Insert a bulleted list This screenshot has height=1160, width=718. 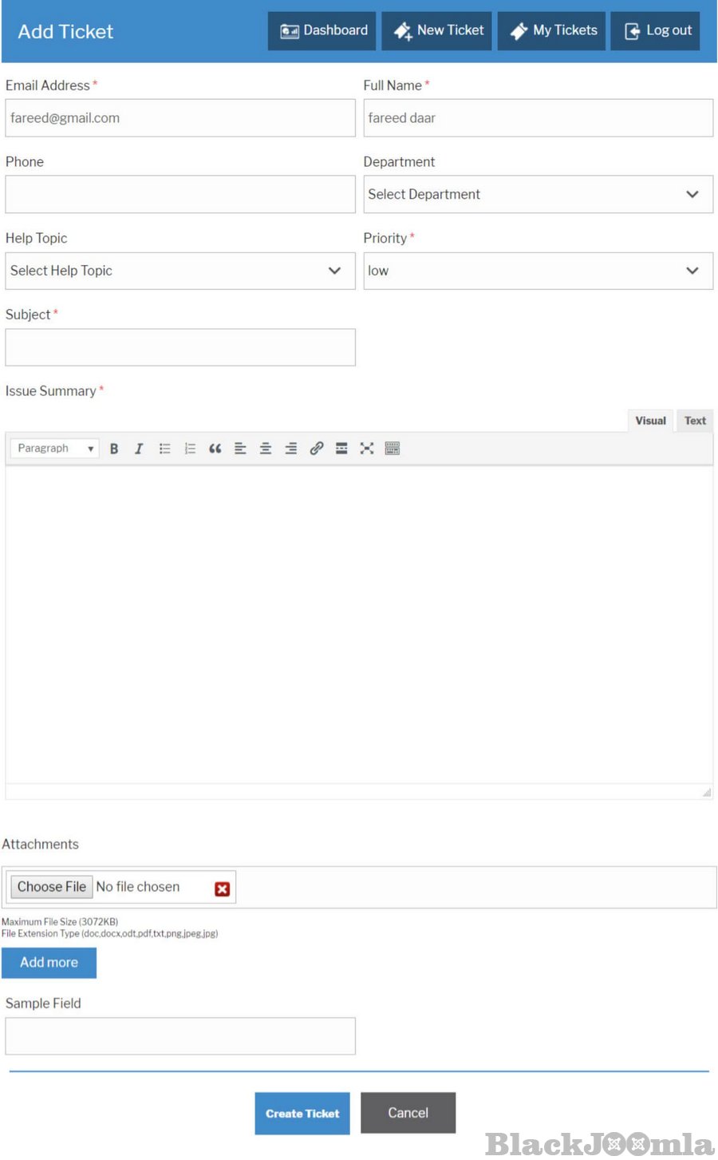coord(165,449)
